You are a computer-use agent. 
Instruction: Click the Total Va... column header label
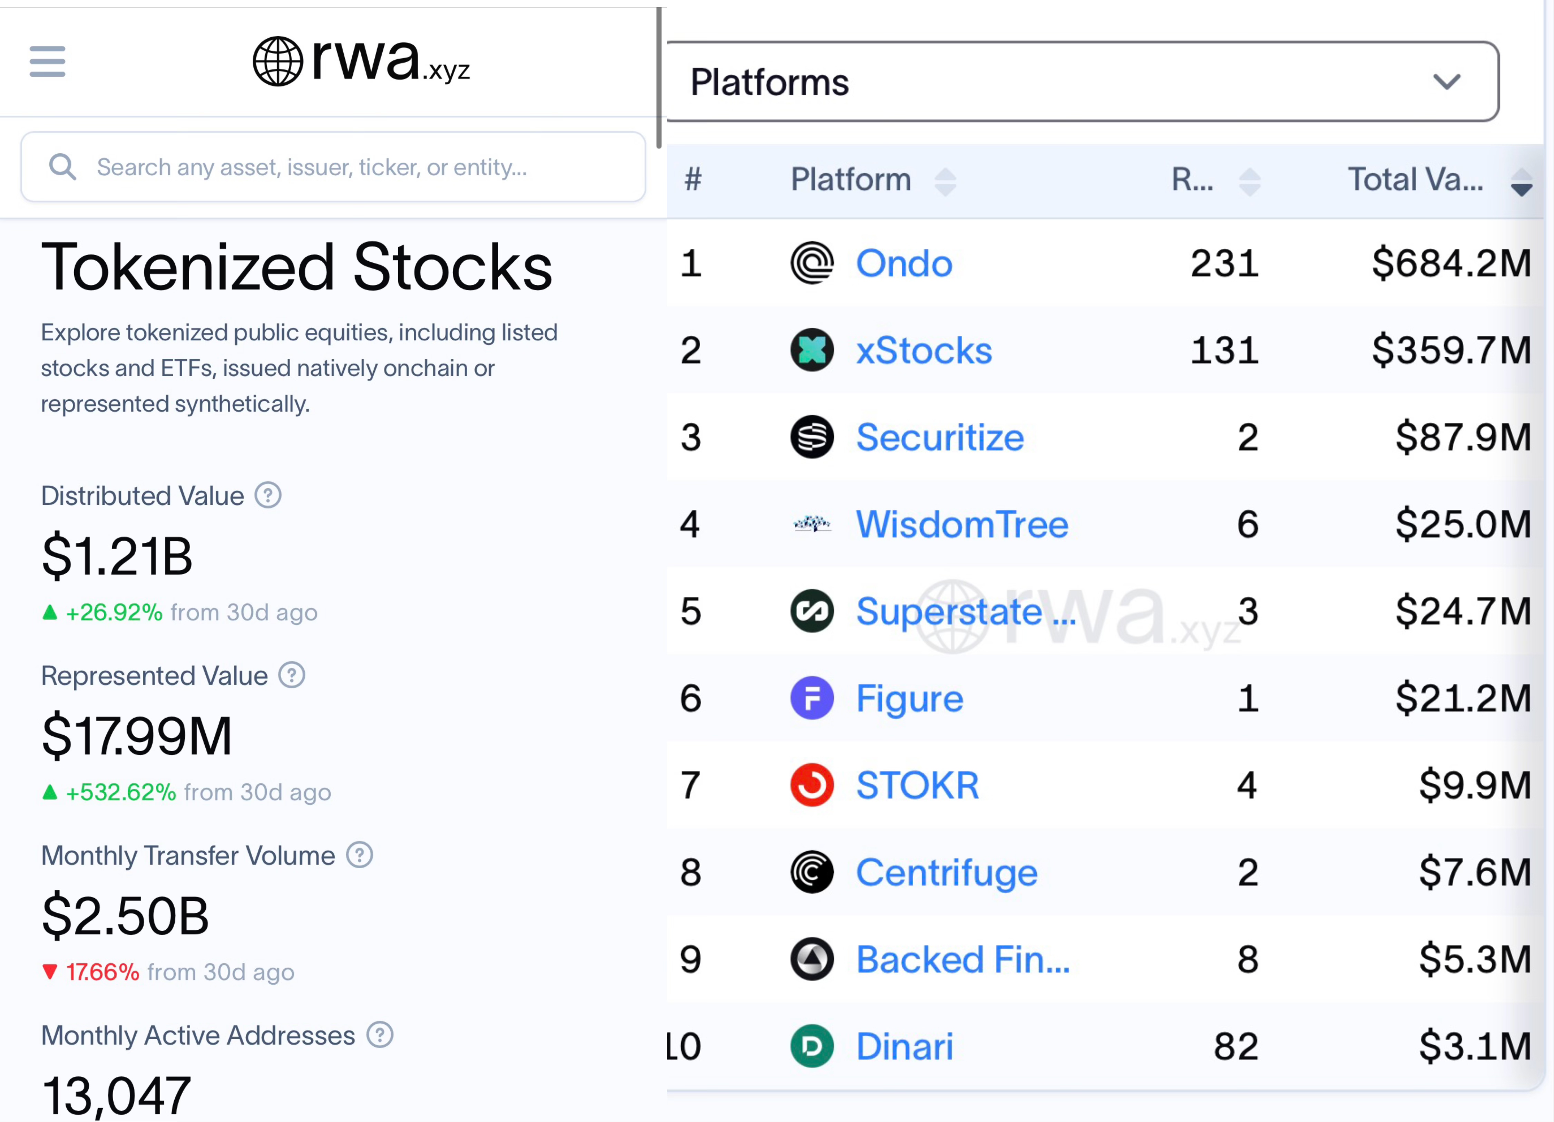1416,180
